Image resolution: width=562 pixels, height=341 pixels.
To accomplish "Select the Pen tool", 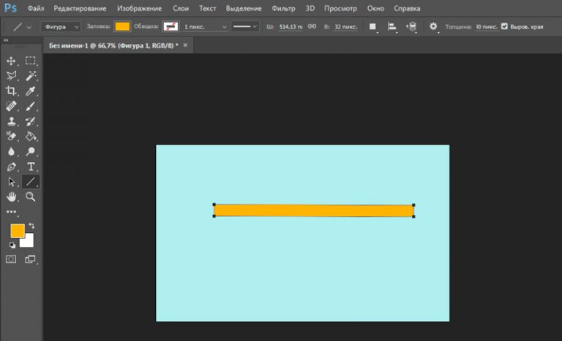I will 11,166.
